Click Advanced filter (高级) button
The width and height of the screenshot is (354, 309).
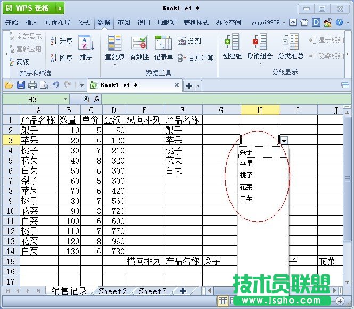pos(20,62)
